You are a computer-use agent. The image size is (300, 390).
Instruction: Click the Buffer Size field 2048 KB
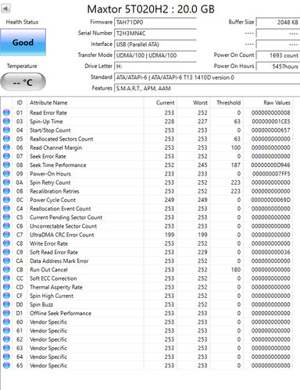coord(278,22)
